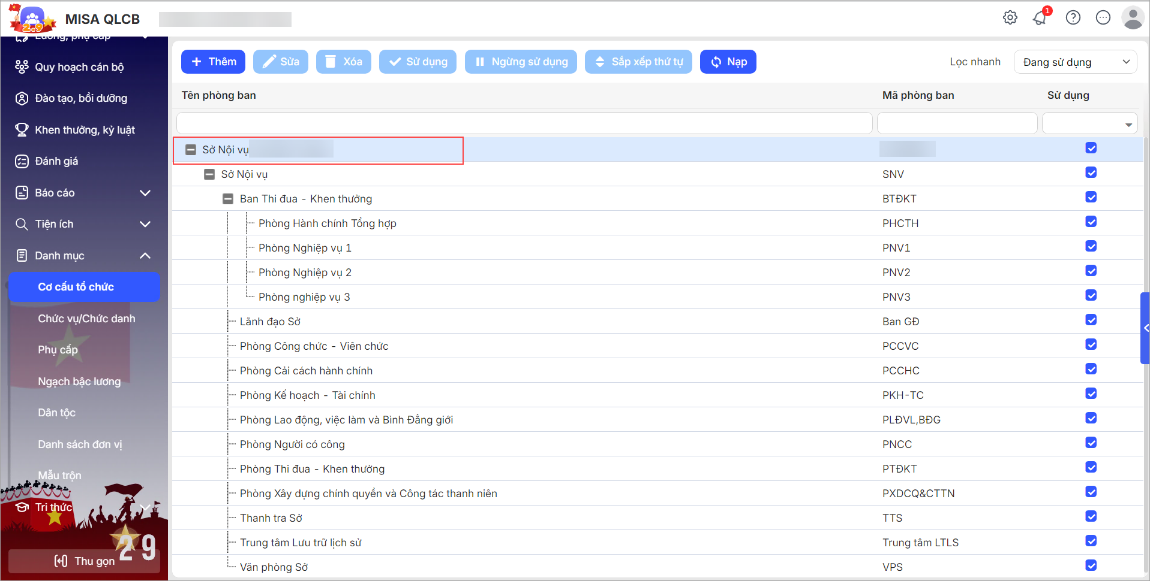The width and height of the screenshot is (1150, 581).
Task: Toggle checkbox for Phòng Nghiệp vụ 1
Action: tap(1091, 247)
